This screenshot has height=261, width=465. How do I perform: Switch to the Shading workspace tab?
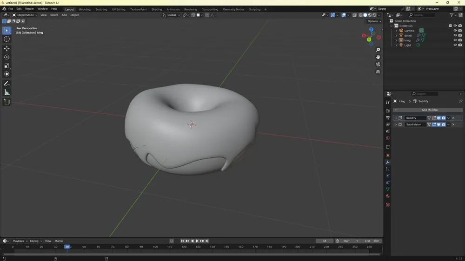[157, 9]
